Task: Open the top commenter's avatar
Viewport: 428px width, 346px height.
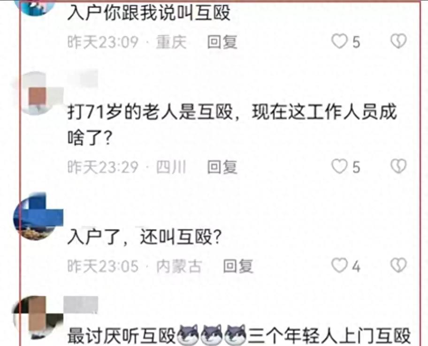Action: tap(38, 7)
